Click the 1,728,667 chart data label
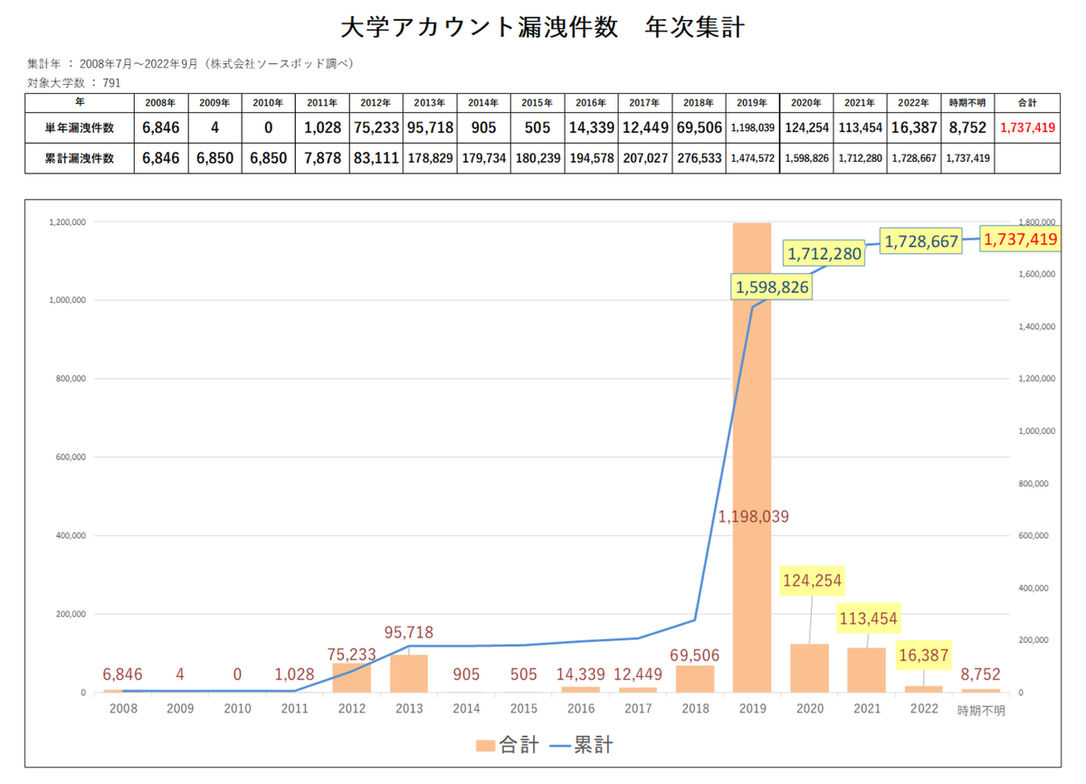 point(920,241)
